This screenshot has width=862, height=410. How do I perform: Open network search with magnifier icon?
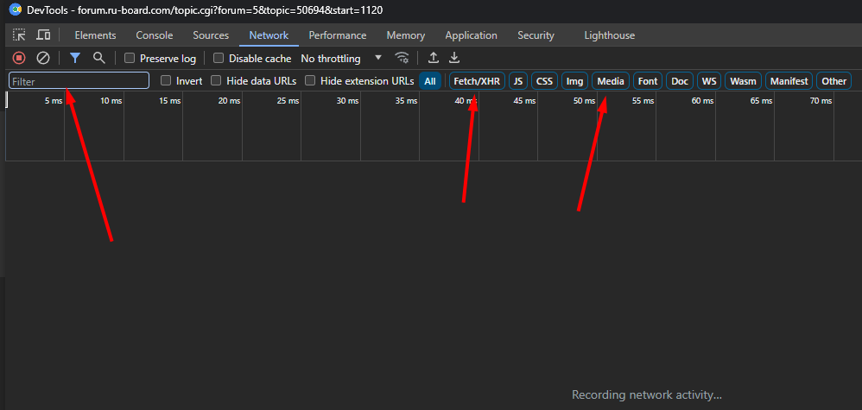tap(99, 58)
